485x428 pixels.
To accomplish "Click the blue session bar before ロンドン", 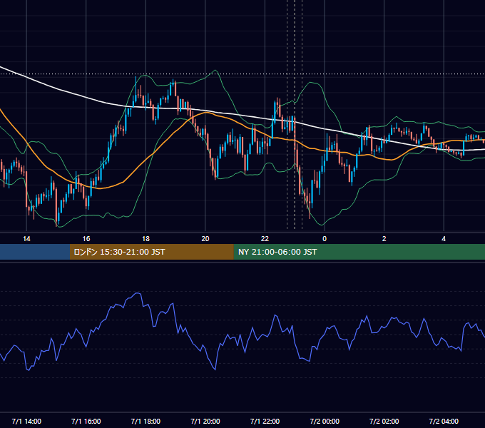I will 35,252.
